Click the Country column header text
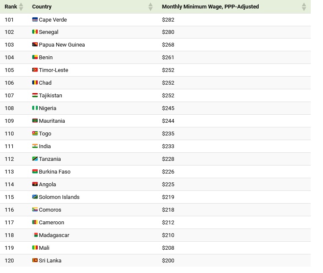The height and width of the screenshot is (273, 323). pos(42,7)
